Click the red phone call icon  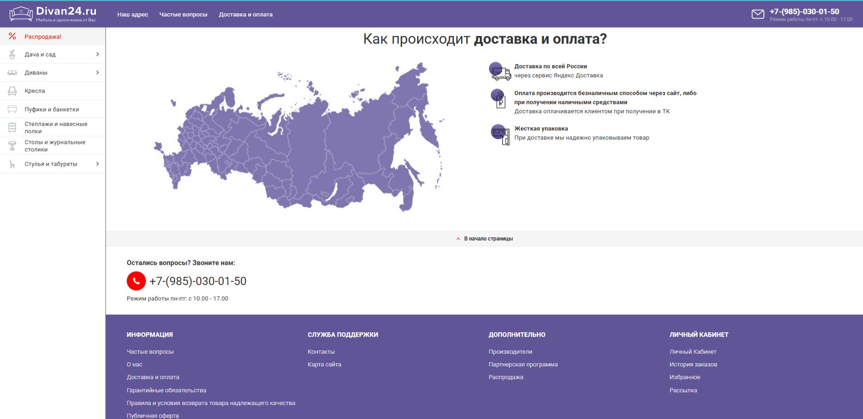point(136,281)
